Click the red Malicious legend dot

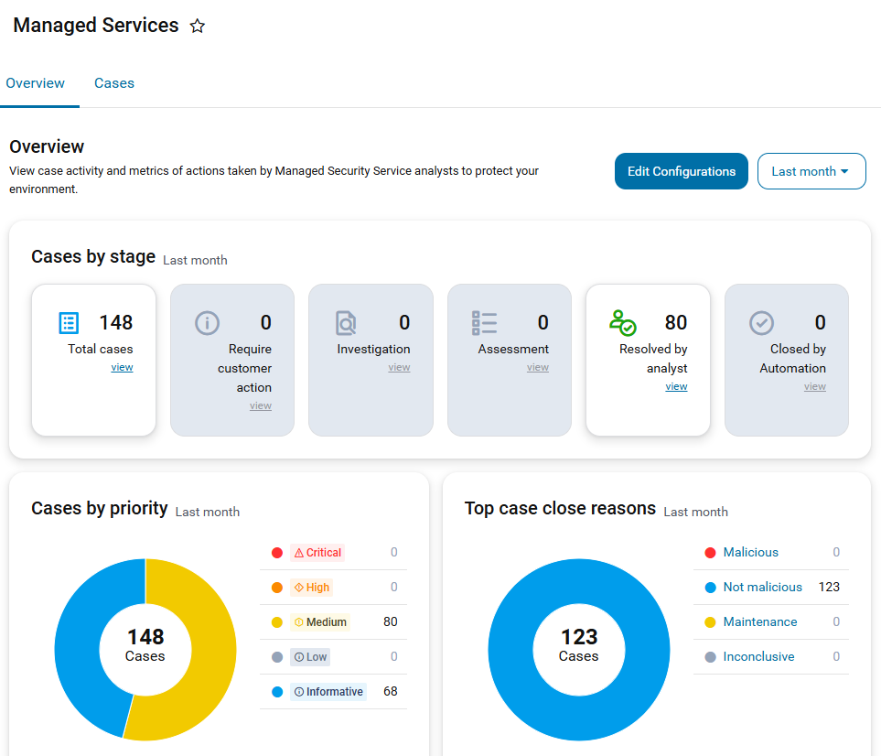[x=710, y=553]
